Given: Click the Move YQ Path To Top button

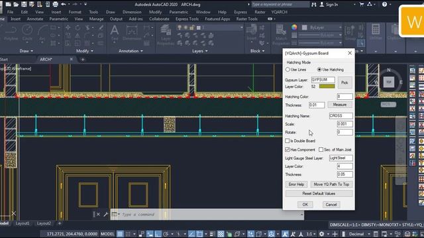Looking at the screenshot, I should click(331, 184).
